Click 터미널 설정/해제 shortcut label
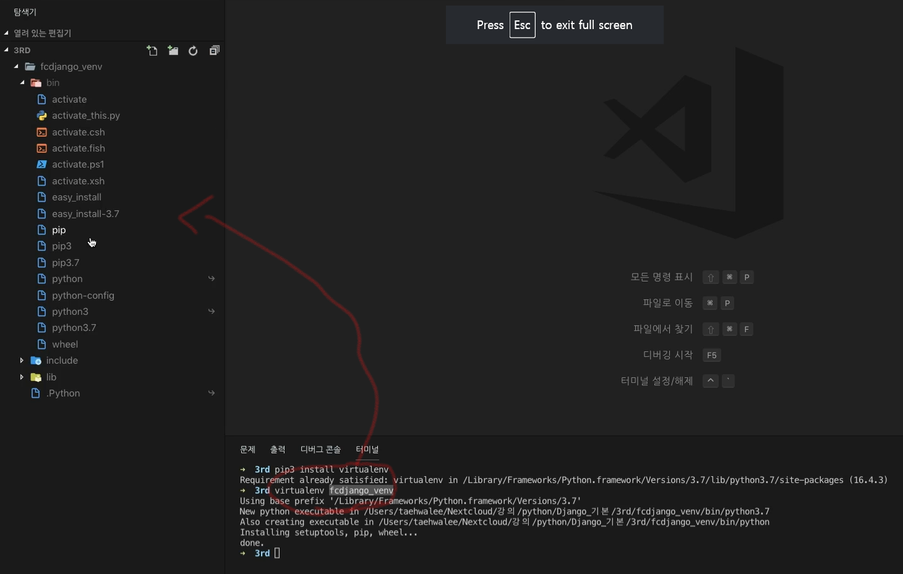This screenshot has width=903, height=574. (x=657, y=381)
